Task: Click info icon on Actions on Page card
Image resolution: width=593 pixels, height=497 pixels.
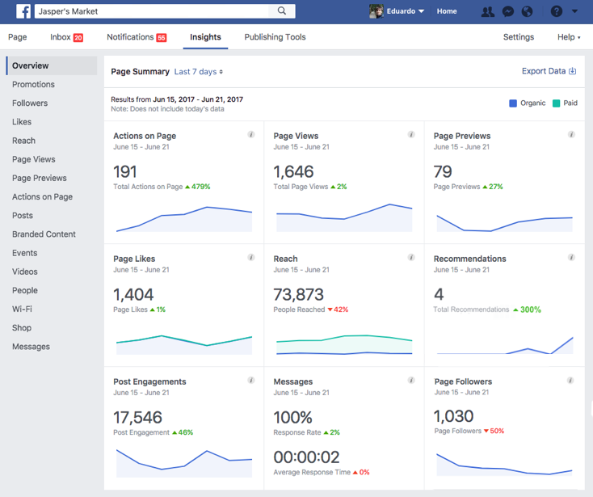Action: coord(251,135)
